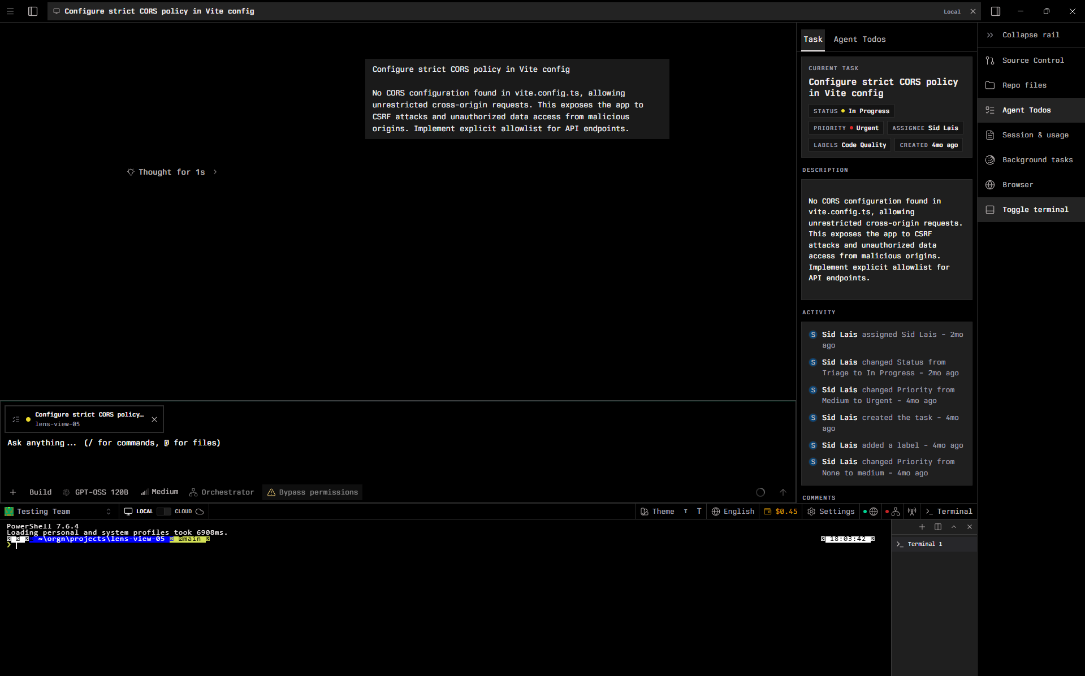Increase font size with large T
1085x676 pixels.
click(699, 512)
